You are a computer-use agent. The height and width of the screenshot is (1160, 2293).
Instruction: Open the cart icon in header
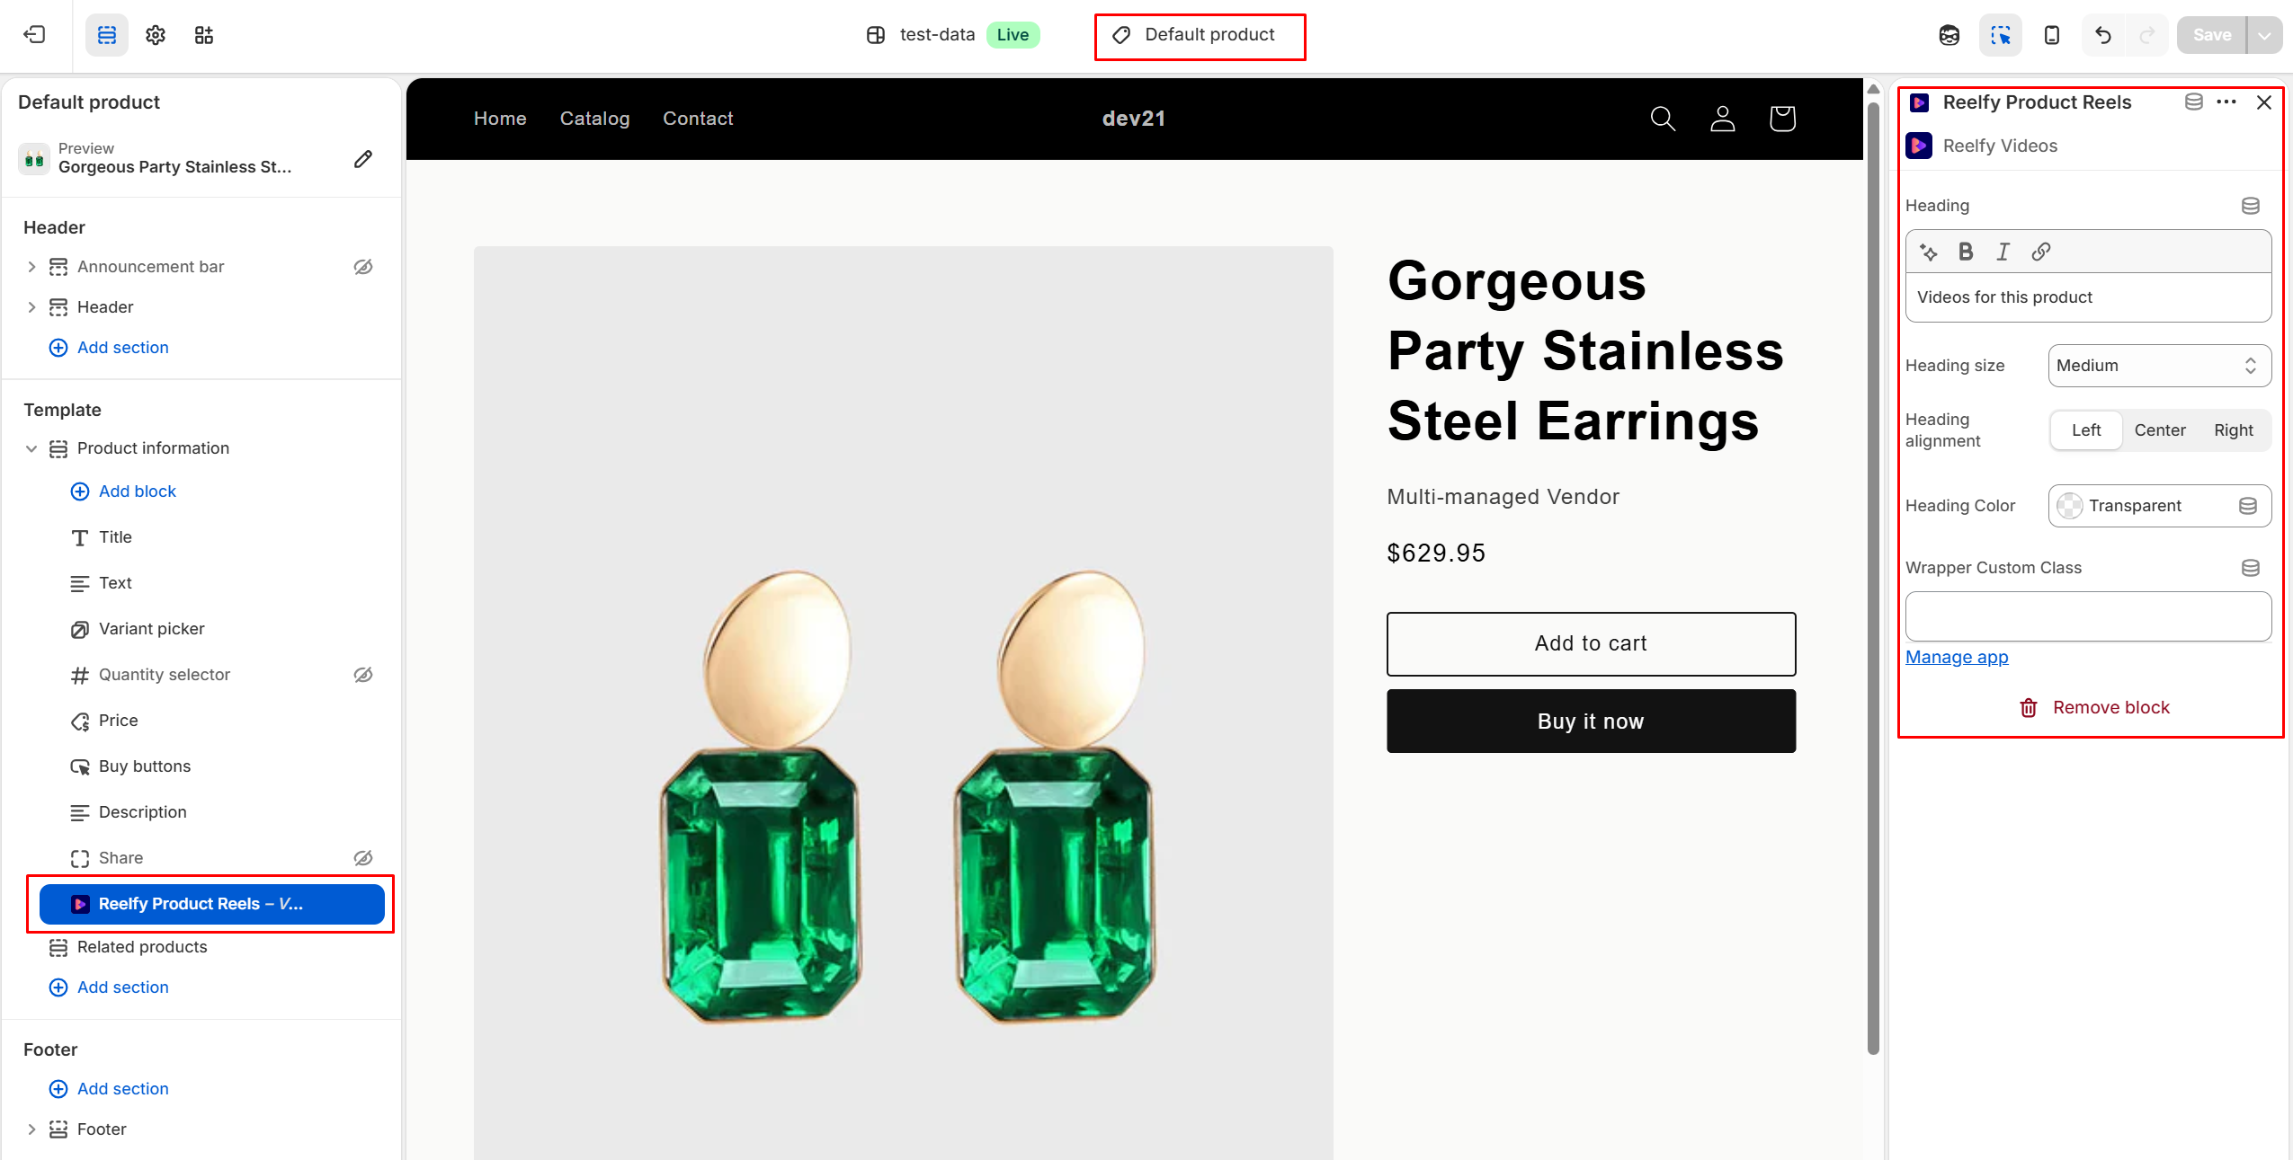[x=1782, y=119]
